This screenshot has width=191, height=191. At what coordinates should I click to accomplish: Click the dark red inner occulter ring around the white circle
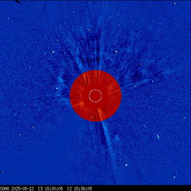(95, 96)
